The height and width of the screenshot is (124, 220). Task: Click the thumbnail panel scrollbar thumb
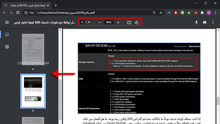pyautogui.click(x=60, y=100)
